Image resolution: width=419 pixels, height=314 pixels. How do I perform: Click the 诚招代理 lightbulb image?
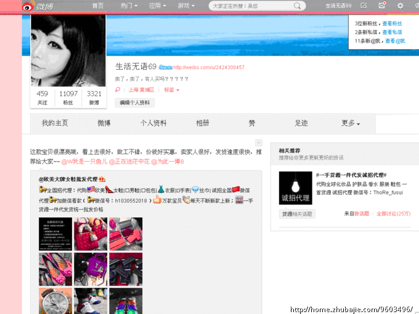pyautogui.click(x=295, y=188)
